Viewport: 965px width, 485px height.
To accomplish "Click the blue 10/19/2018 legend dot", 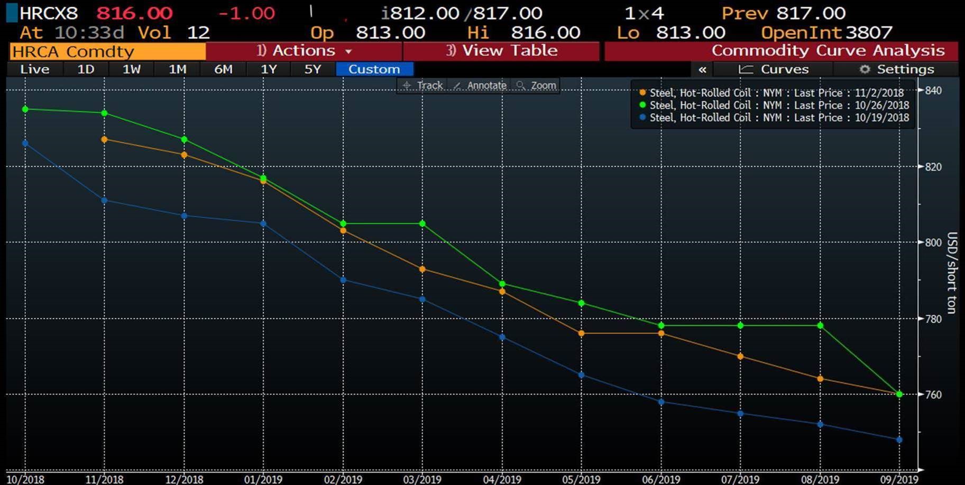I will pyautogui.click(x=642, y=117).
